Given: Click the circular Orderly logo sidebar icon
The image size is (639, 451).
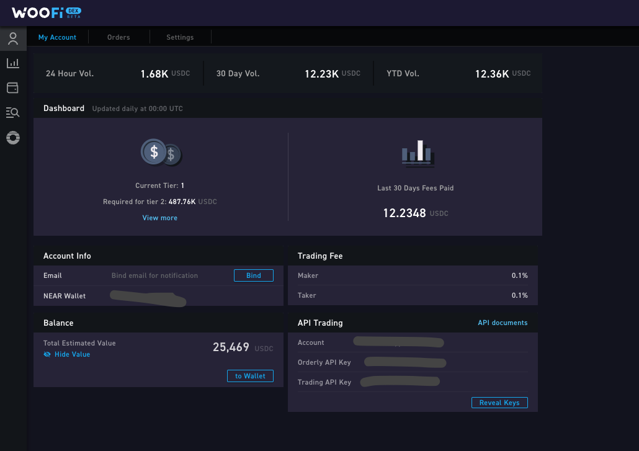Looking at the screenshot, I should 13,138.
